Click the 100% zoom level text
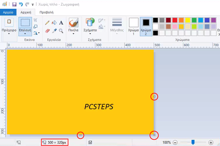This screenshot has width=220, height=146. [167, 142]
